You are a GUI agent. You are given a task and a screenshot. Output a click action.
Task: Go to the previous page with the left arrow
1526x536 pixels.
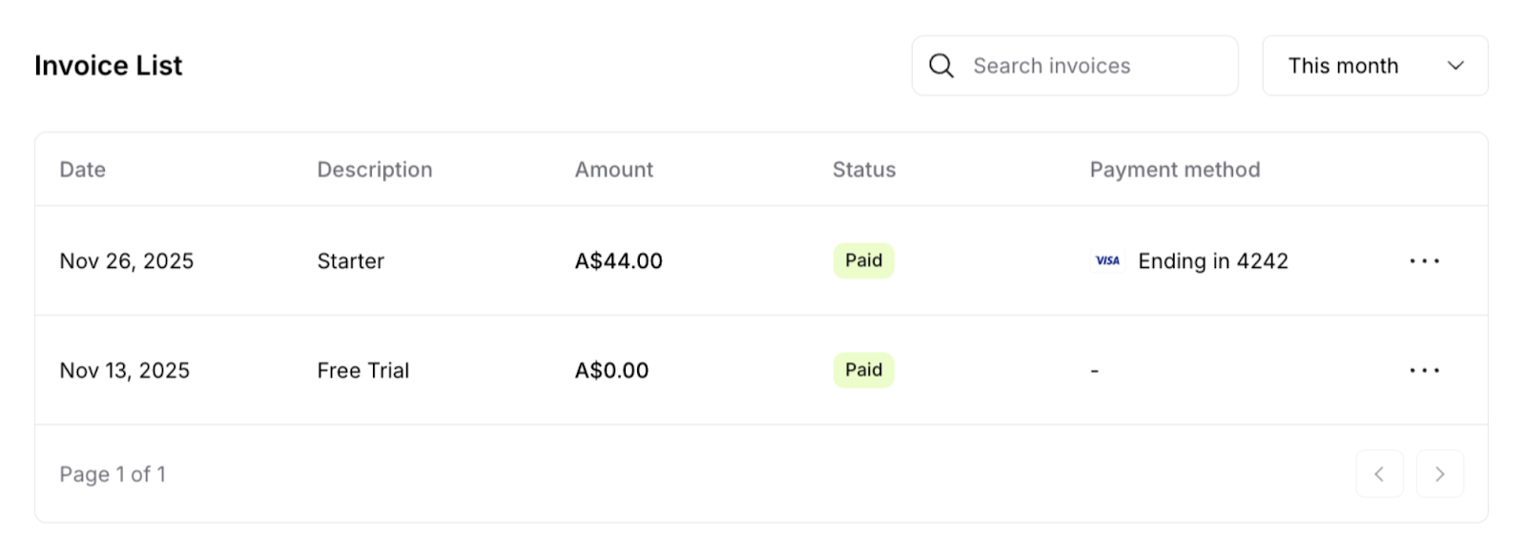pos(1379,474)
